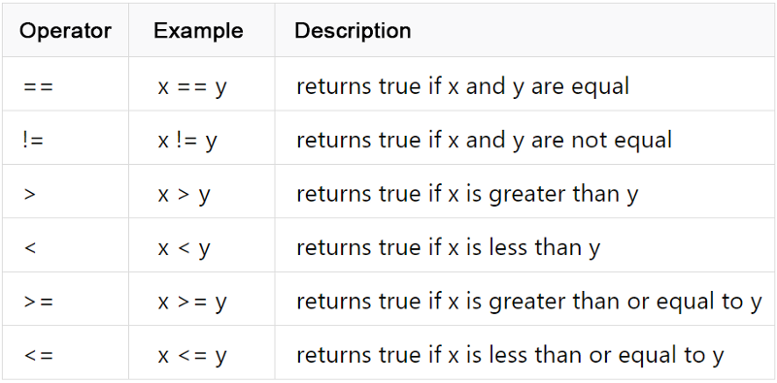Click the example x >= y
The height and width of the screenshot is (383, 777).
tap(192, 303)
